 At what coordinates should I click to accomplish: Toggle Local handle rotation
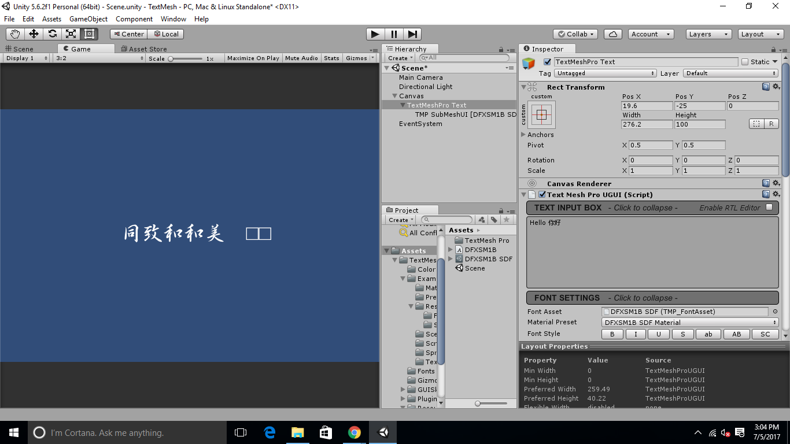pos(166,34)
